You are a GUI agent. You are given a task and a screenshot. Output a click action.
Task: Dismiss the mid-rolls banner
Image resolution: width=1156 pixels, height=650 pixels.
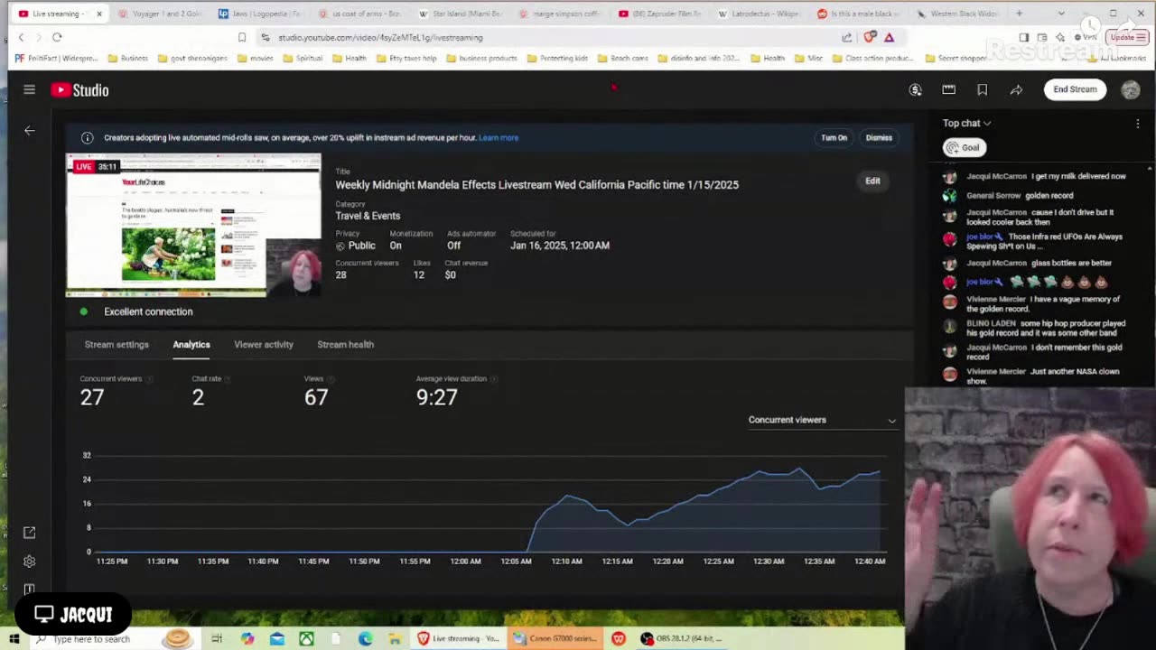click(x=879, y=137)
